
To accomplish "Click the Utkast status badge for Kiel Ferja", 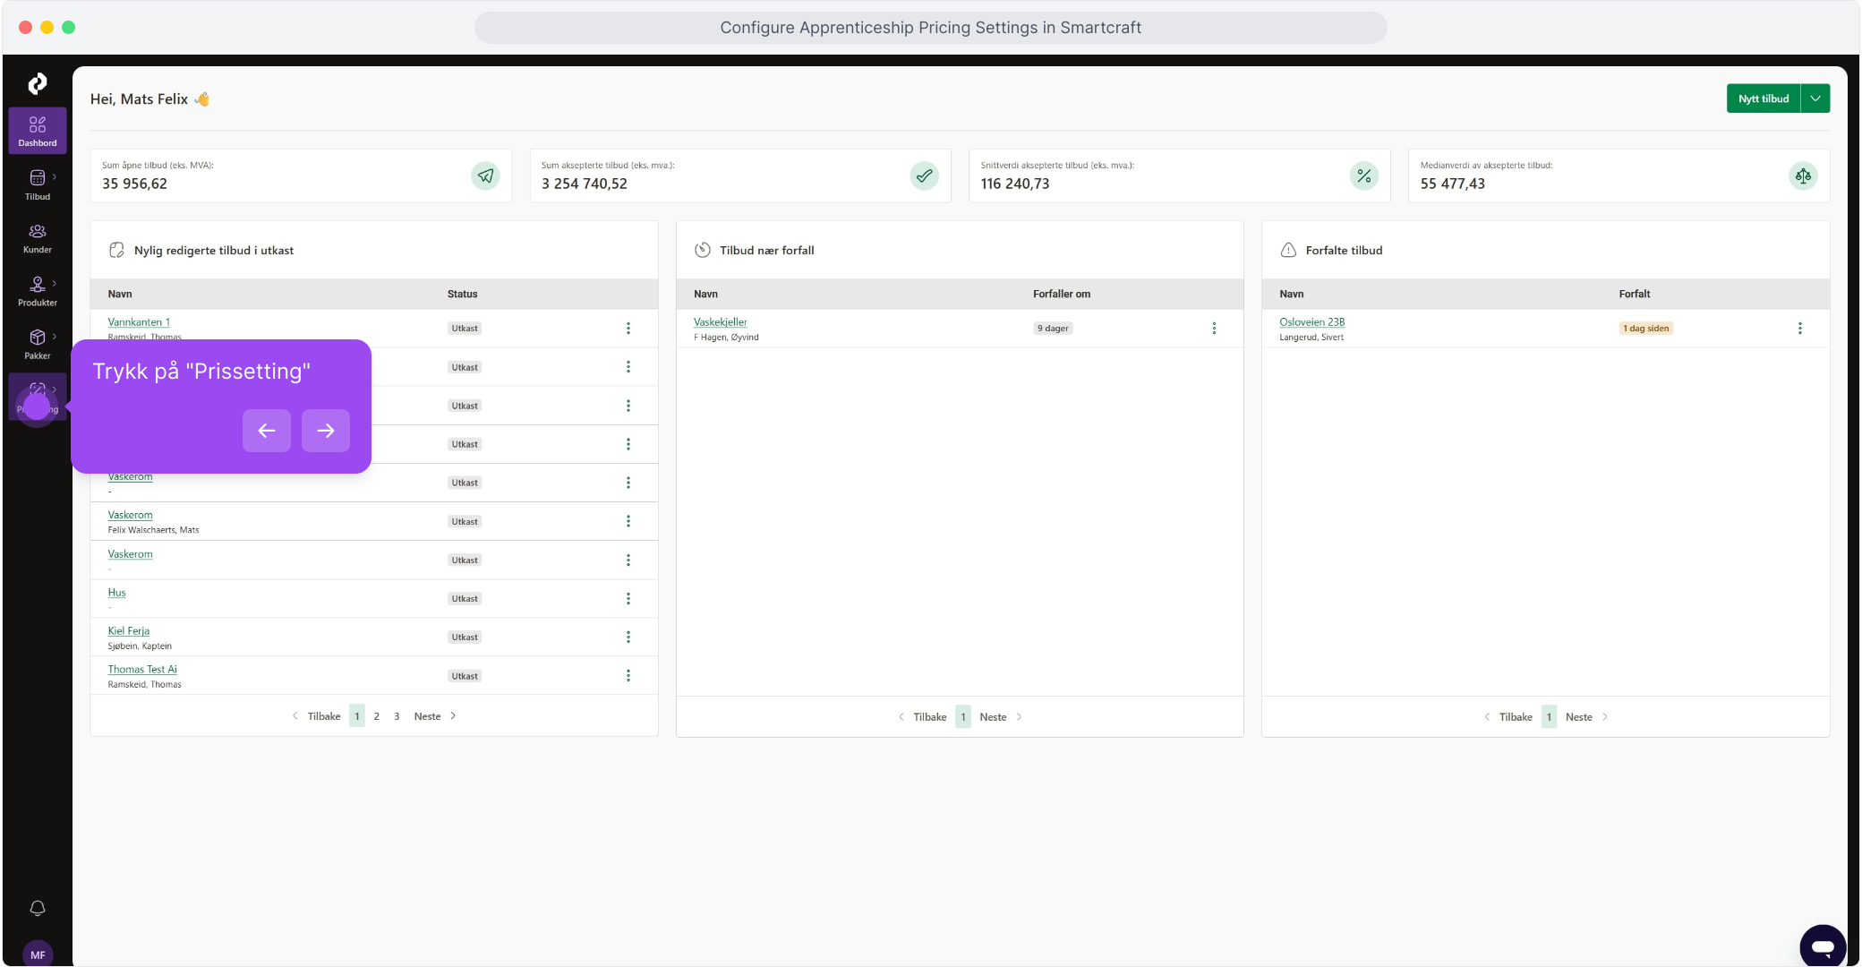I will coord(465,638).
